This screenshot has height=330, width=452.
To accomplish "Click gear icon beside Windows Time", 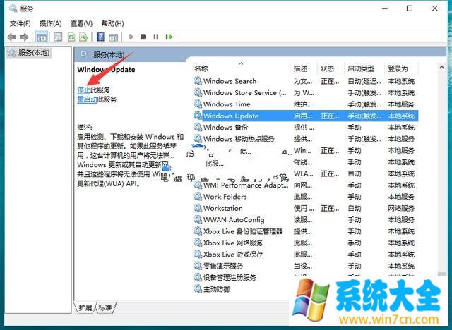I will [x=198, y=104].
